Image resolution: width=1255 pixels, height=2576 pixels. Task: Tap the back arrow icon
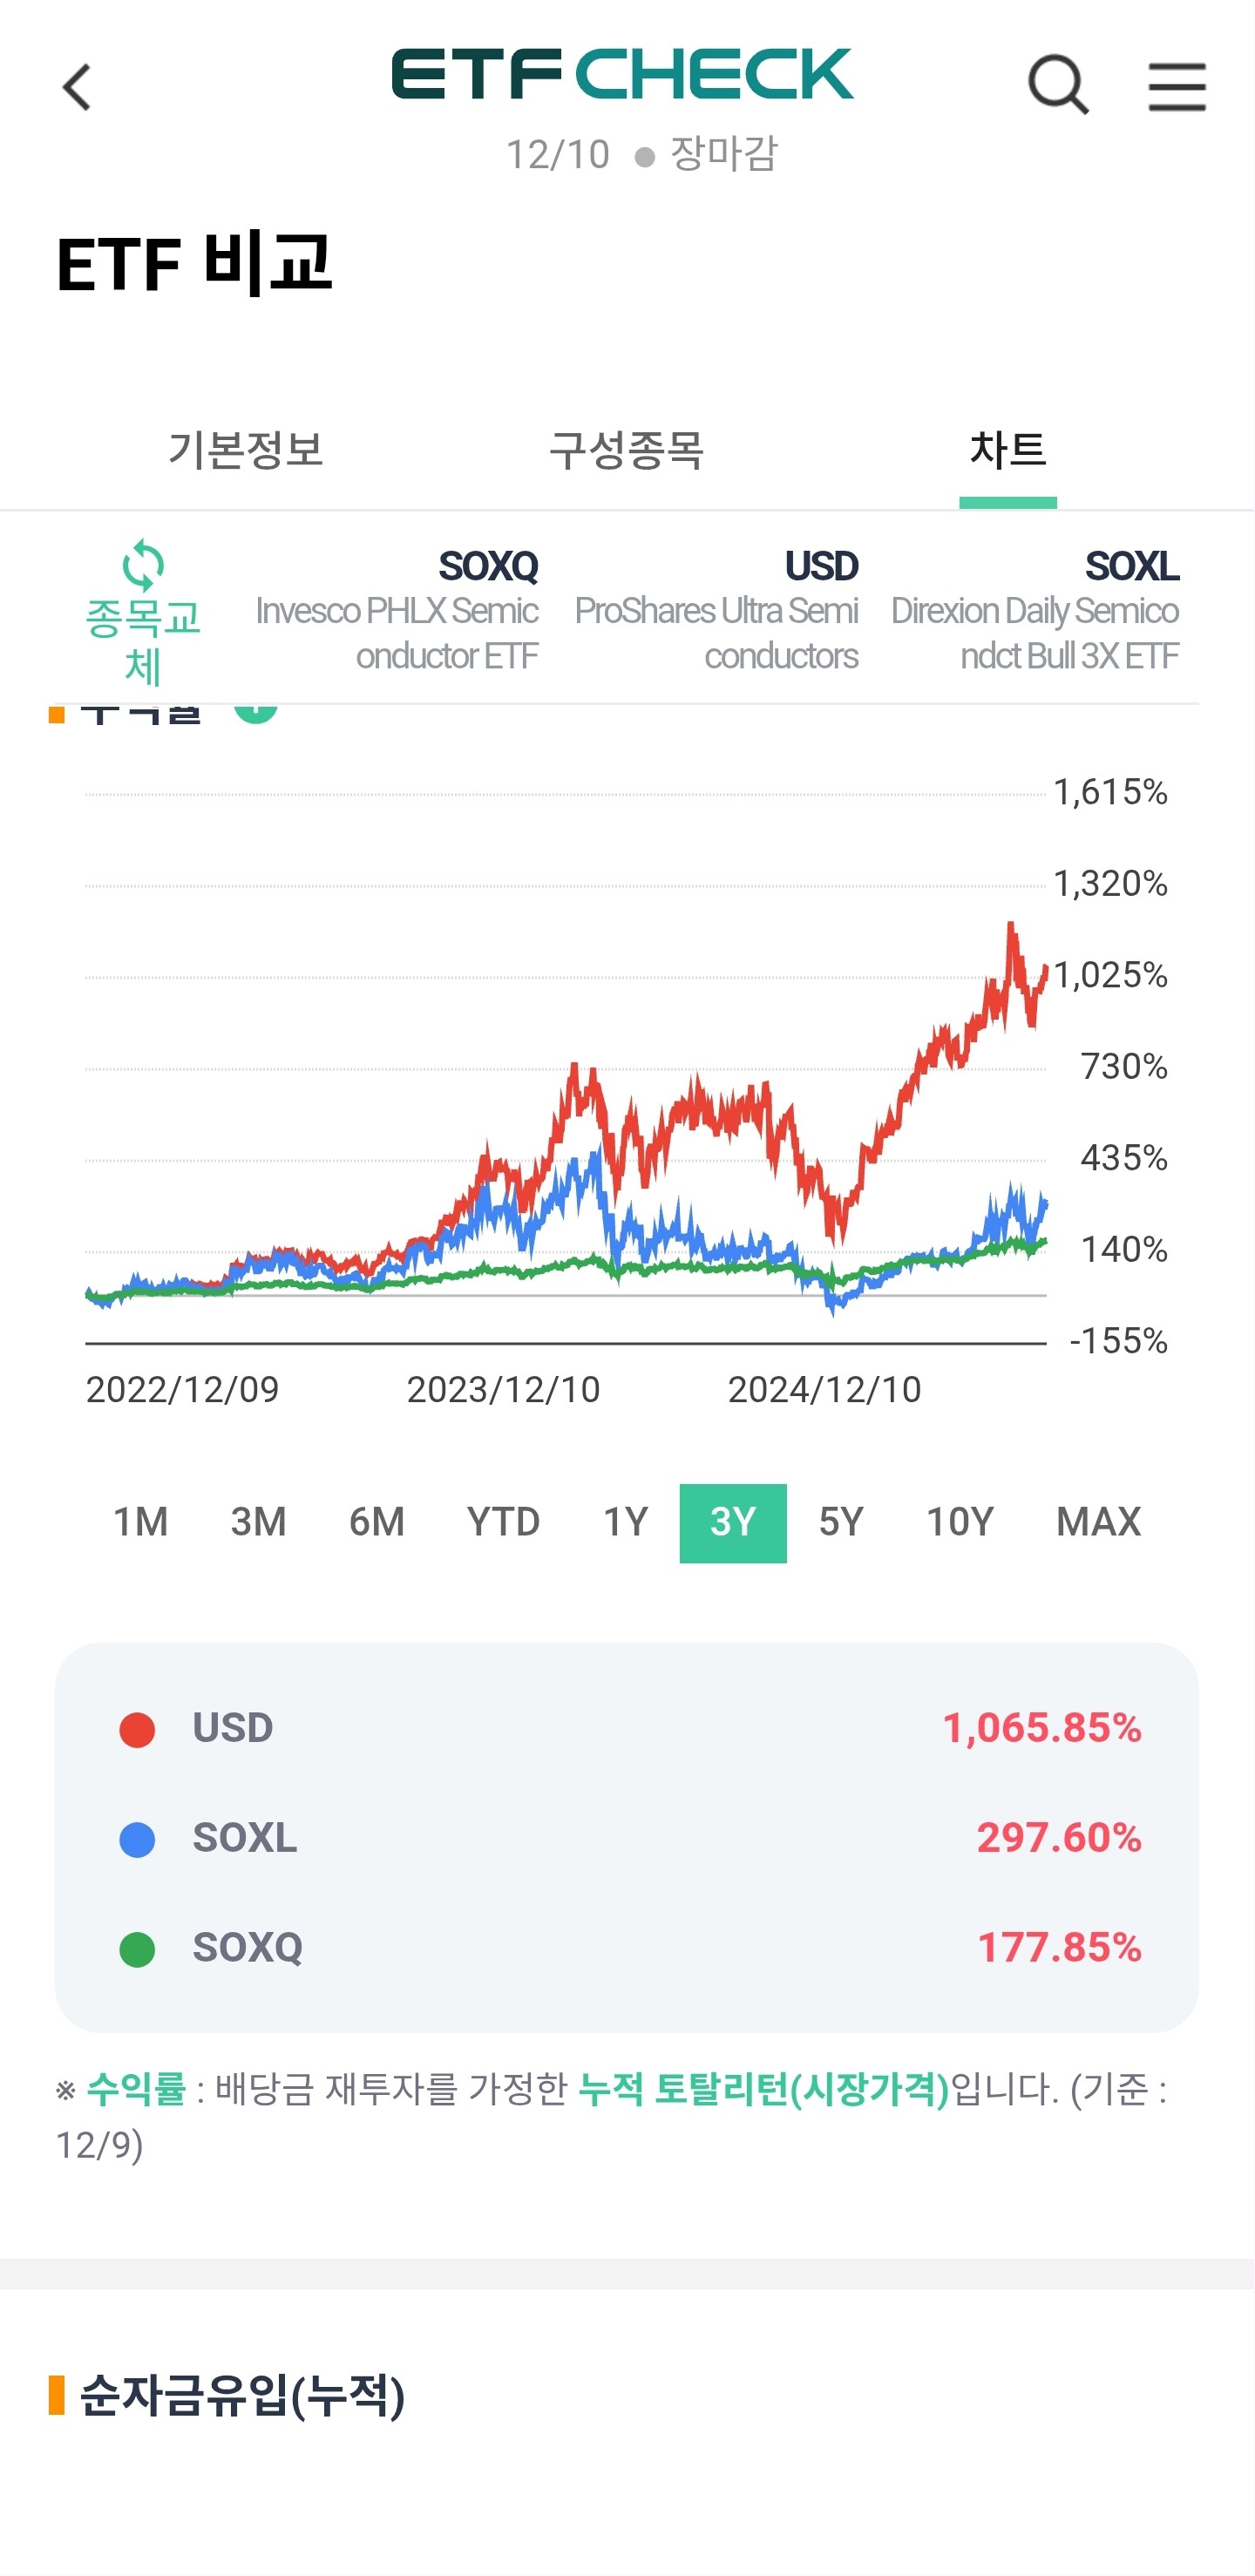tap(77, 87)
